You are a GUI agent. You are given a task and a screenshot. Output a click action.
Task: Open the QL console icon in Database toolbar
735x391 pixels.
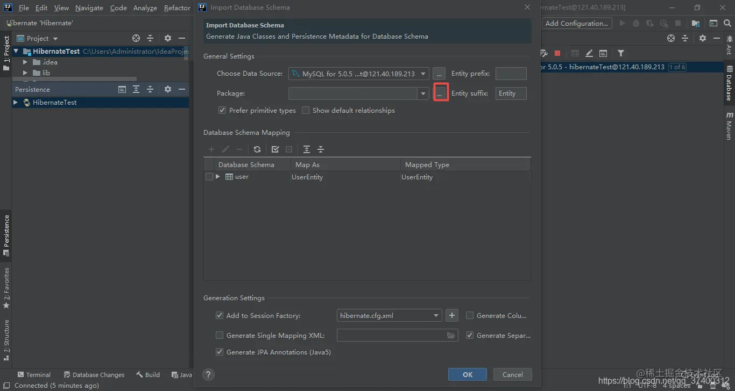tap(603, 53)
